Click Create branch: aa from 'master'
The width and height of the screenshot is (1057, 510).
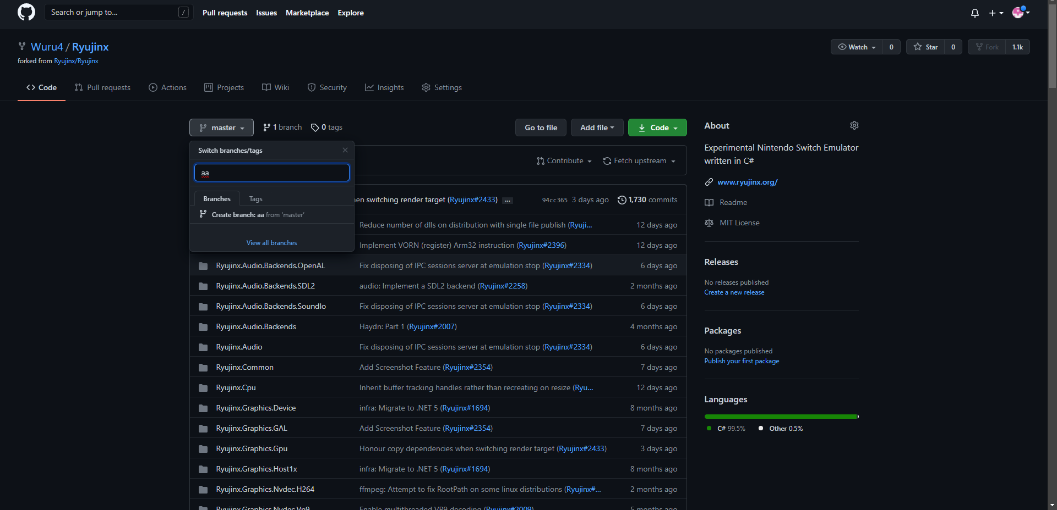coord(272,214)
